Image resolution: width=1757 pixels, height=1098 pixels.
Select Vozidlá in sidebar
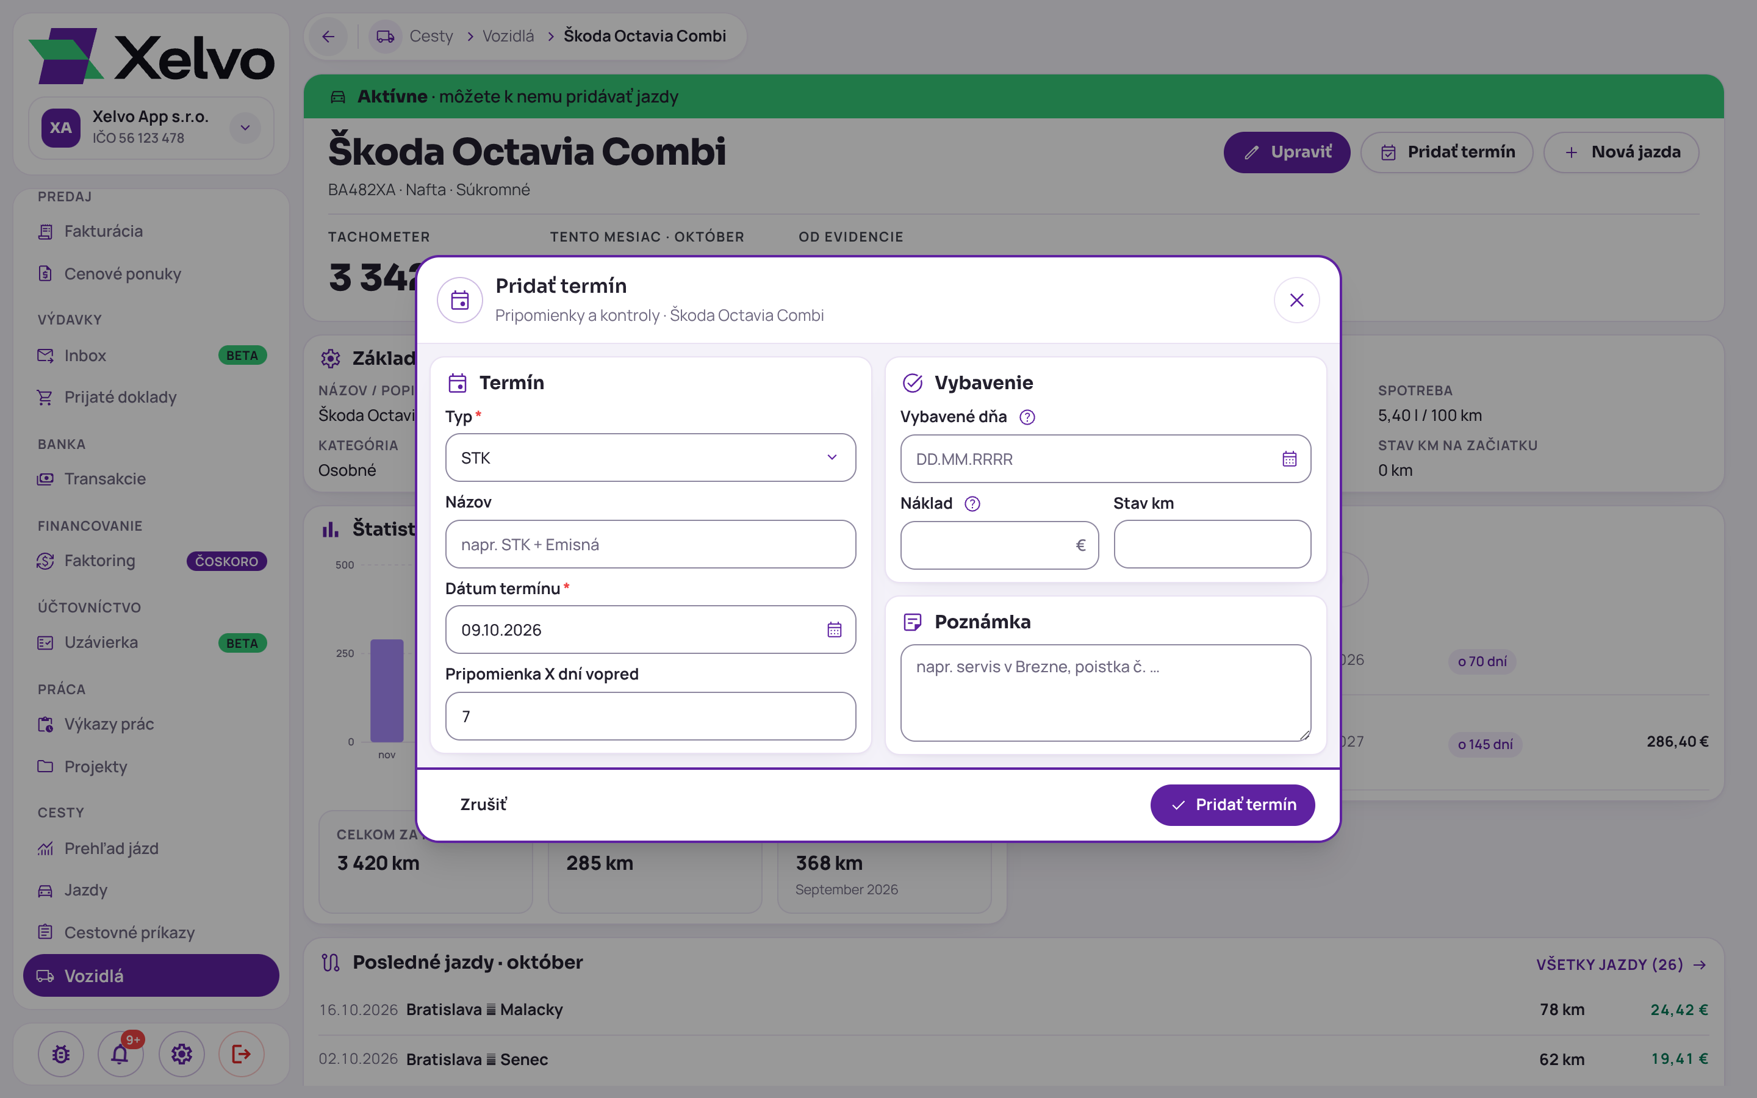pyautogui.click(x=151, y=975)
